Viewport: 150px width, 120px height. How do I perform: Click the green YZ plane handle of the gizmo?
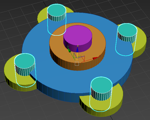[75, 55]
